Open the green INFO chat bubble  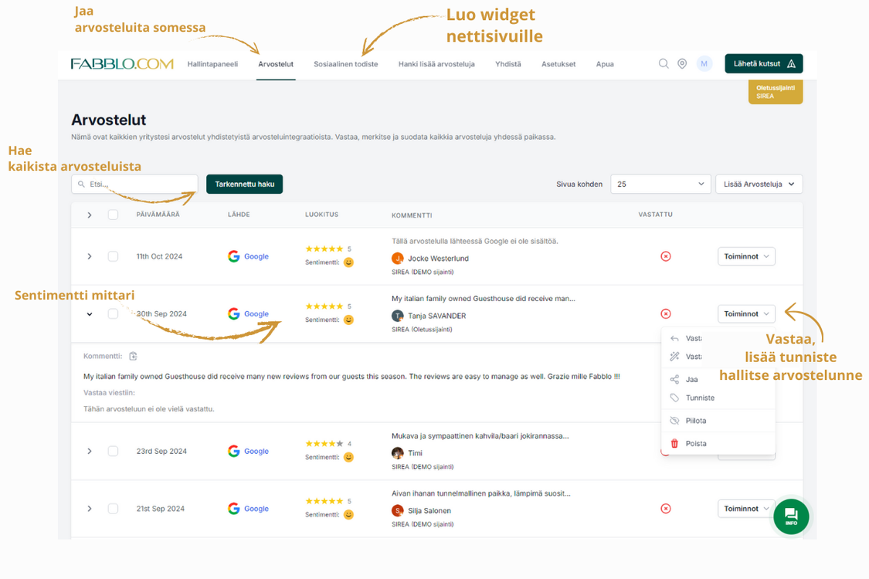point(791,516)
